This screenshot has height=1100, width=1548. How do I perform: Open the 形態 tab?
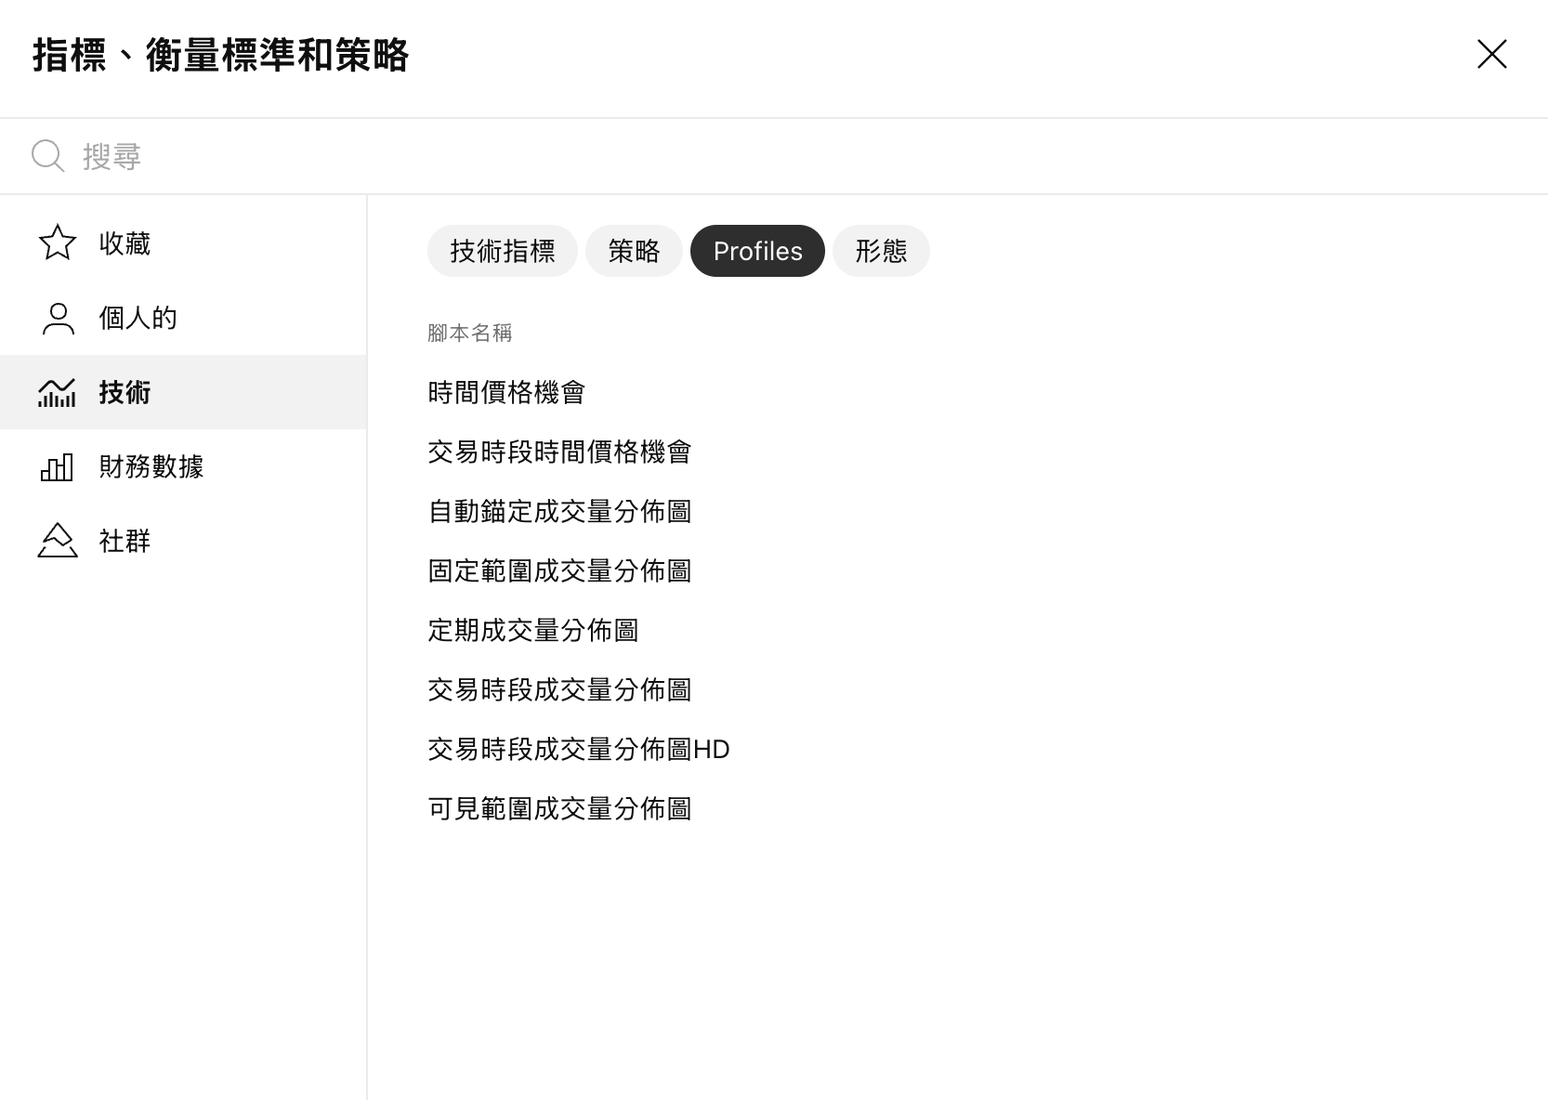[880, 251]
